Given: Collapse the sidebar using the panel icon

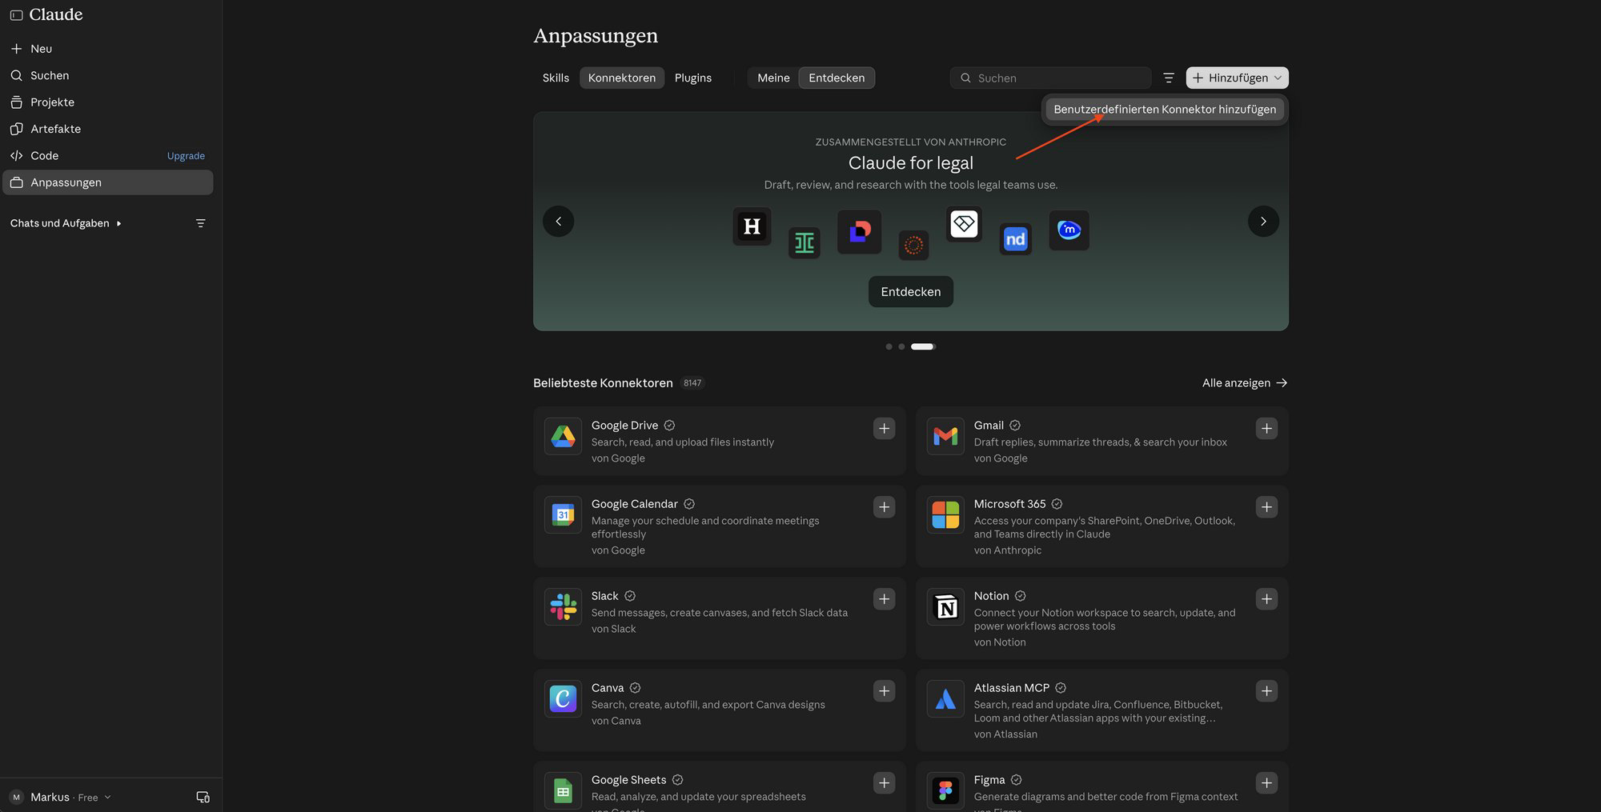Looking at the screenshot, I should pos(16,15).
